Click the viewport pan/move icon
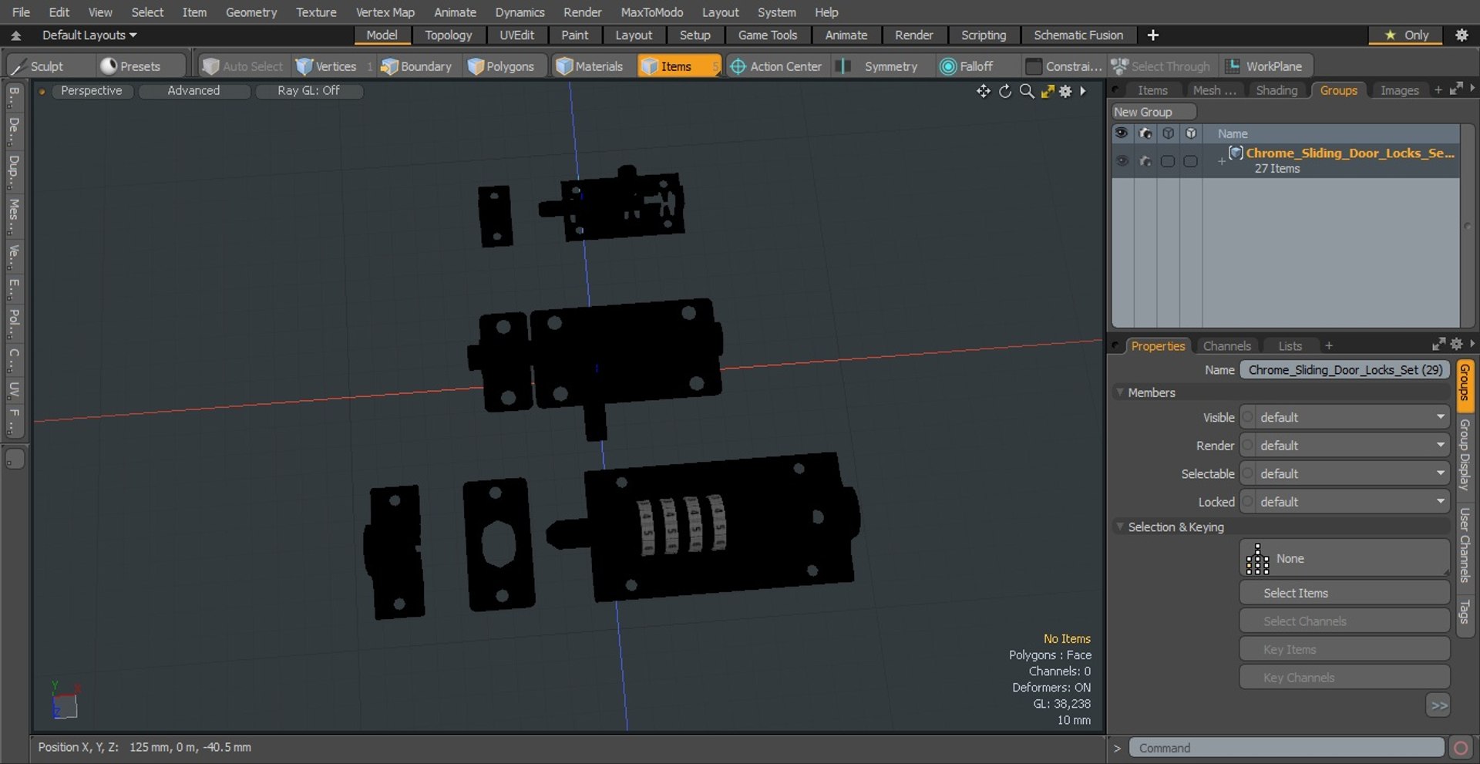The width and height of the screenshot is (1480, 764). point(983,91)
